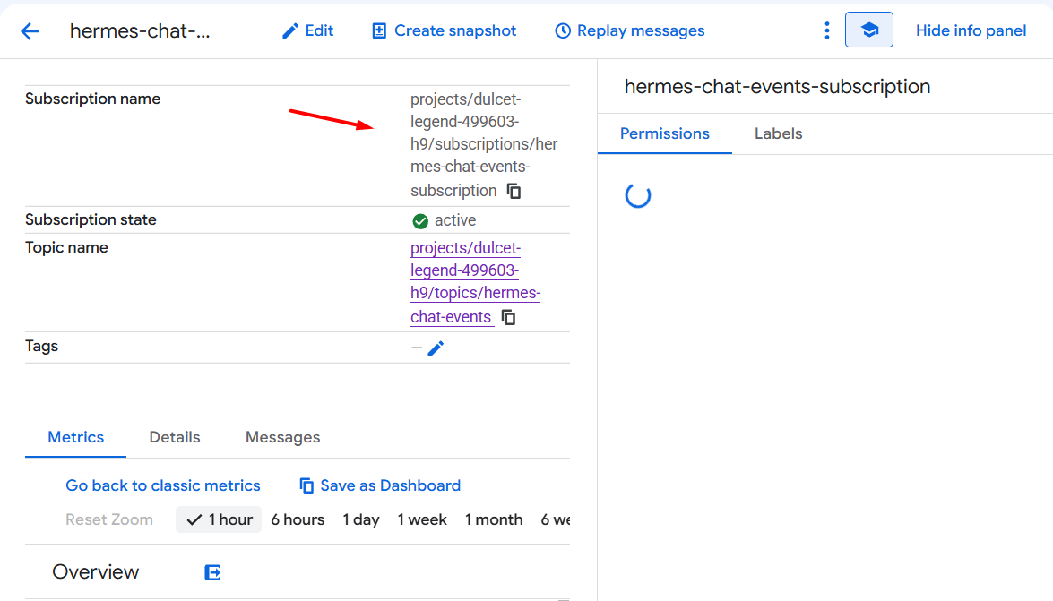Select the 1 month time range
Viewport: 1053px width, 601px height.
click(494, 519)
